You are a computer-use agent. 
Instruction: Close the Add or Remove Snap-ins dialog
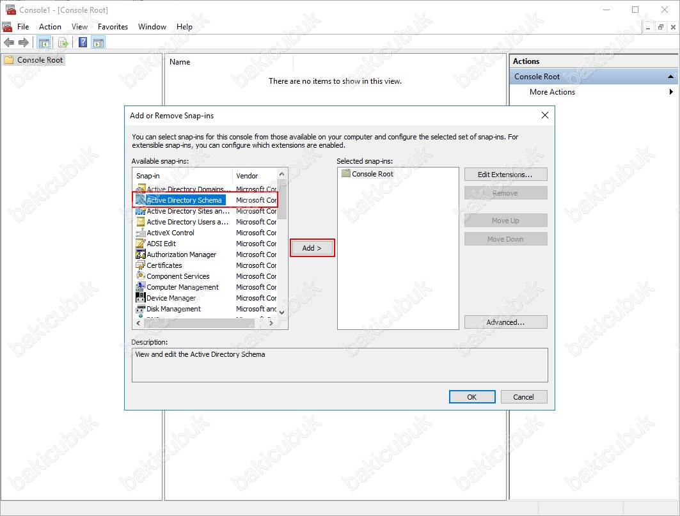coord(545,115)
